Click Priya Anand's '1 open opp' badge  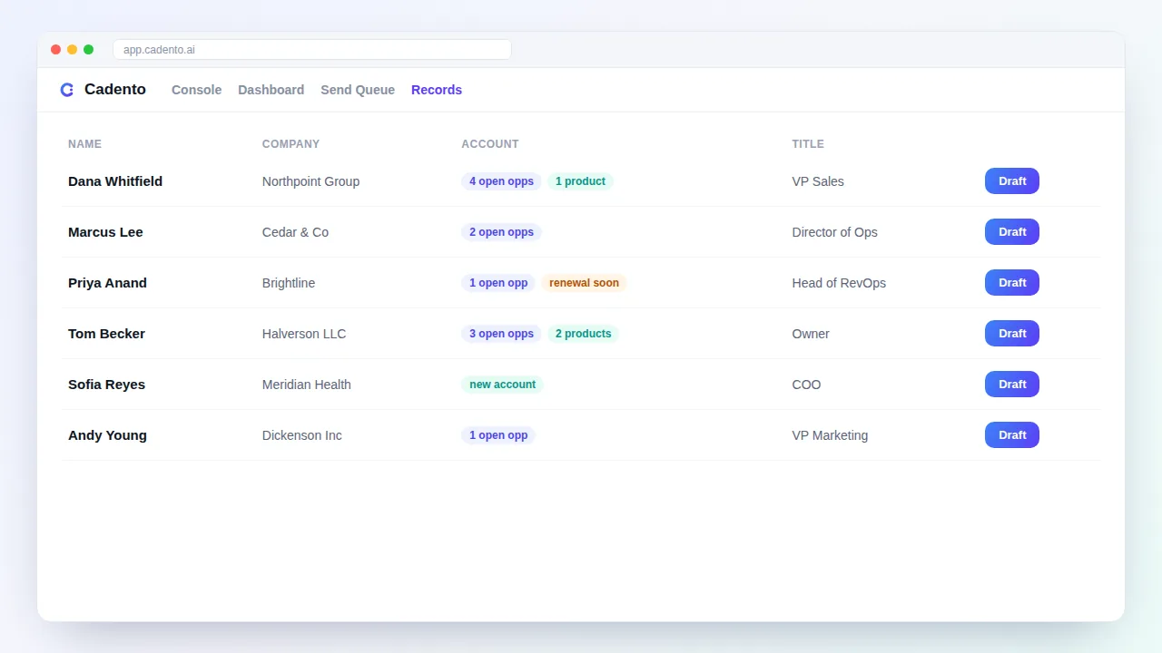point(498,283)
